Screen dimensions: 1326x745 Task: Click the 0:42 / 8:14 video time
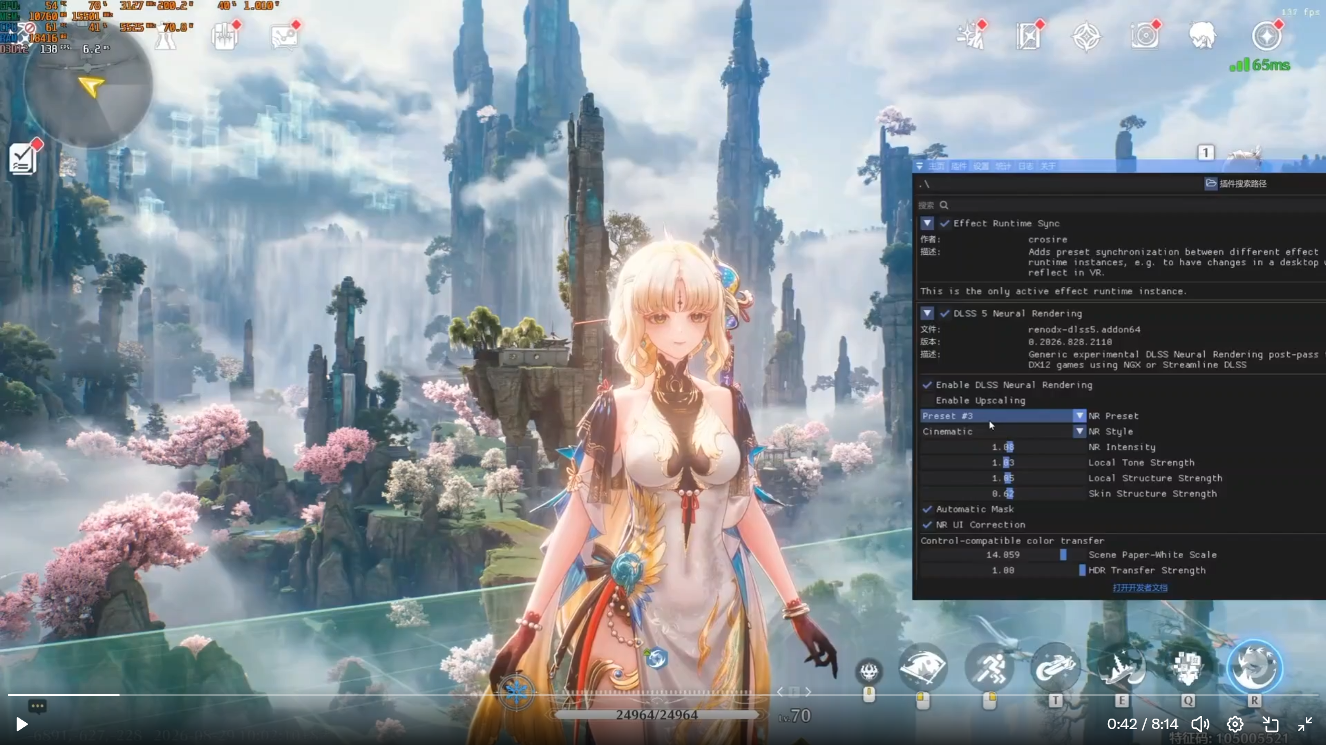tap(1143, 724)
